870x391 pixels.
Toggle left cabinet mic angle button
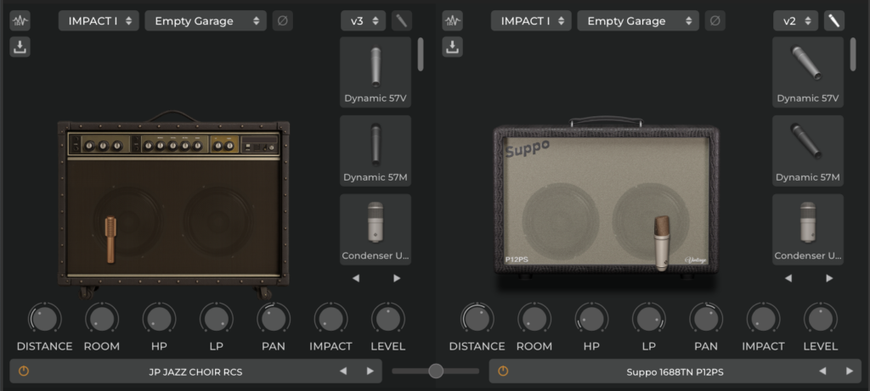pyautogui.click(x=402, y=21)
